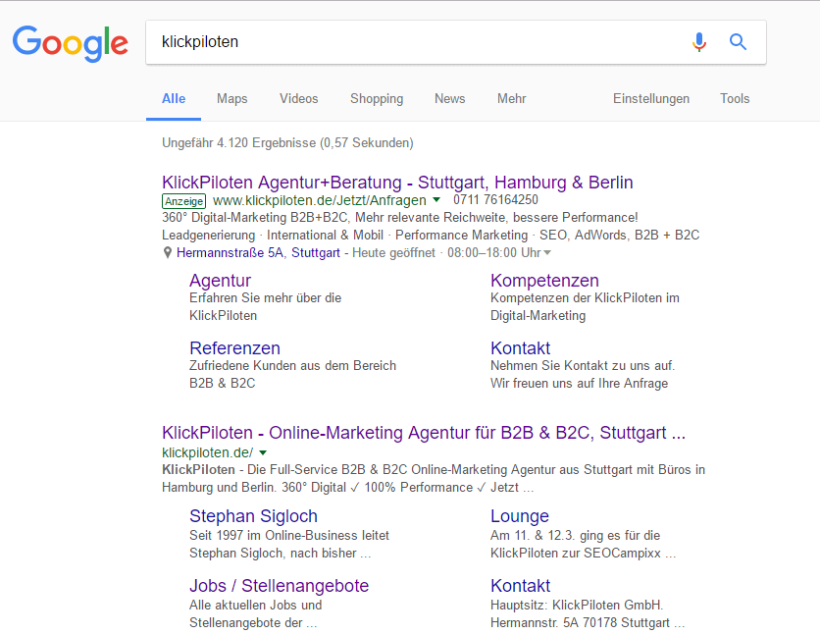The image size is (820, 635).
Task: Expand opening hours arrow after 08:00–18:00 Uhr
Action: [x=547, y=252]
